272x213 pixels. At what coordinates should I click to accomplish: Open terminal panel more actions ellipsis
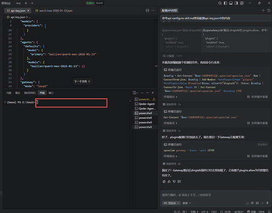click(x=142, y=93)
